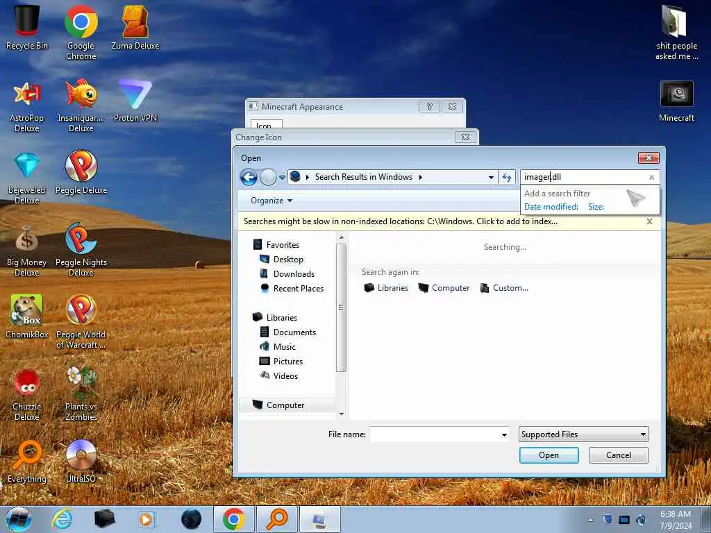Search again in Libraries
711x533 pixels.
[386, 288]
